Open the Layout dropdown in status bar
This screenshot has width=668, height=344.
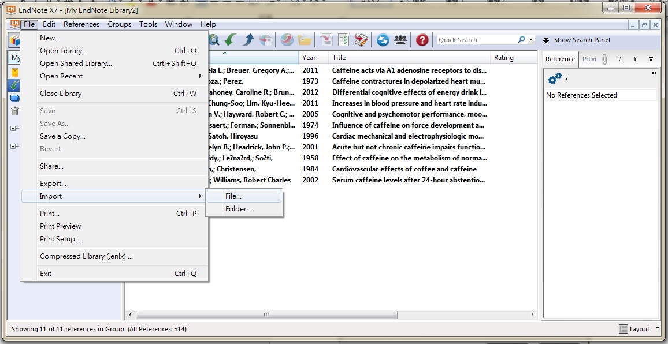(x=658, y=328)
